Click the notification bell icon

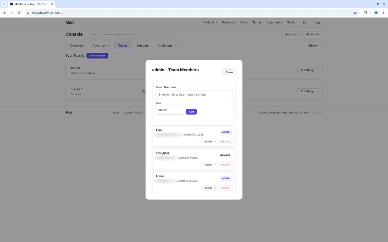[305, 22]
